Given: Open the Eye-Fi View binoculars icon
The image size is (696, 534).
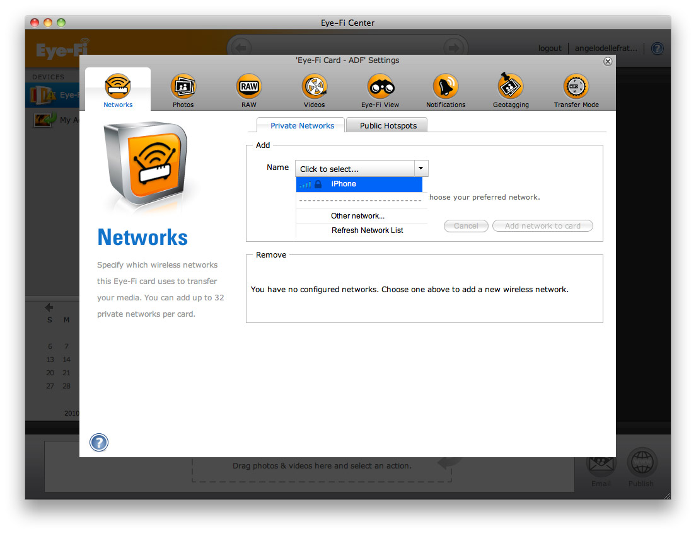Looking at the screenshot, I should (380, 86).
